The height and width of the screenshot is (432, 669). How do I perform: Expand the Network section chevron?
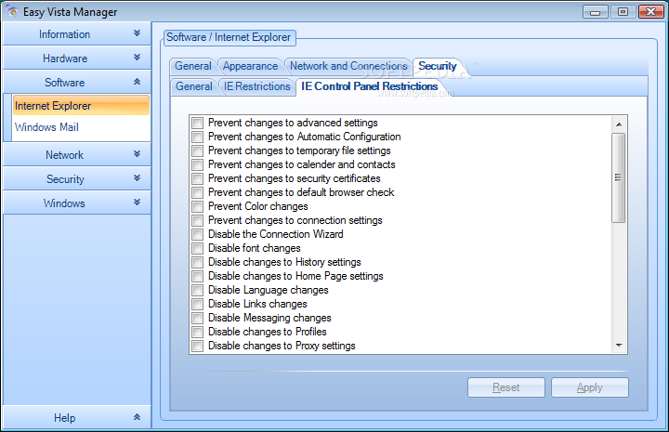pos(137,153)
